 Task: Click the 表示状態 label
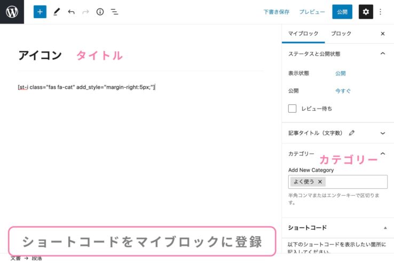(x=298, y=73)
